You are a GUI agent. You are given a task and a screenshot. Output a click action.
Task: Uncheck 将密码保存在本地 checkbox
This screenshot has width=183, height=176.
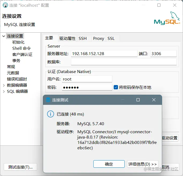point(116,87)
